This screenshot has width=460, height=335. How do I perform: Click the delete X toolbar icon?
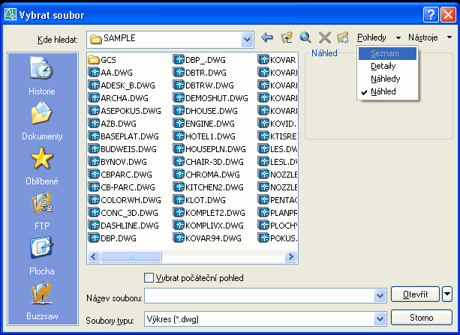pyautogui.click(x=325, y=37)
